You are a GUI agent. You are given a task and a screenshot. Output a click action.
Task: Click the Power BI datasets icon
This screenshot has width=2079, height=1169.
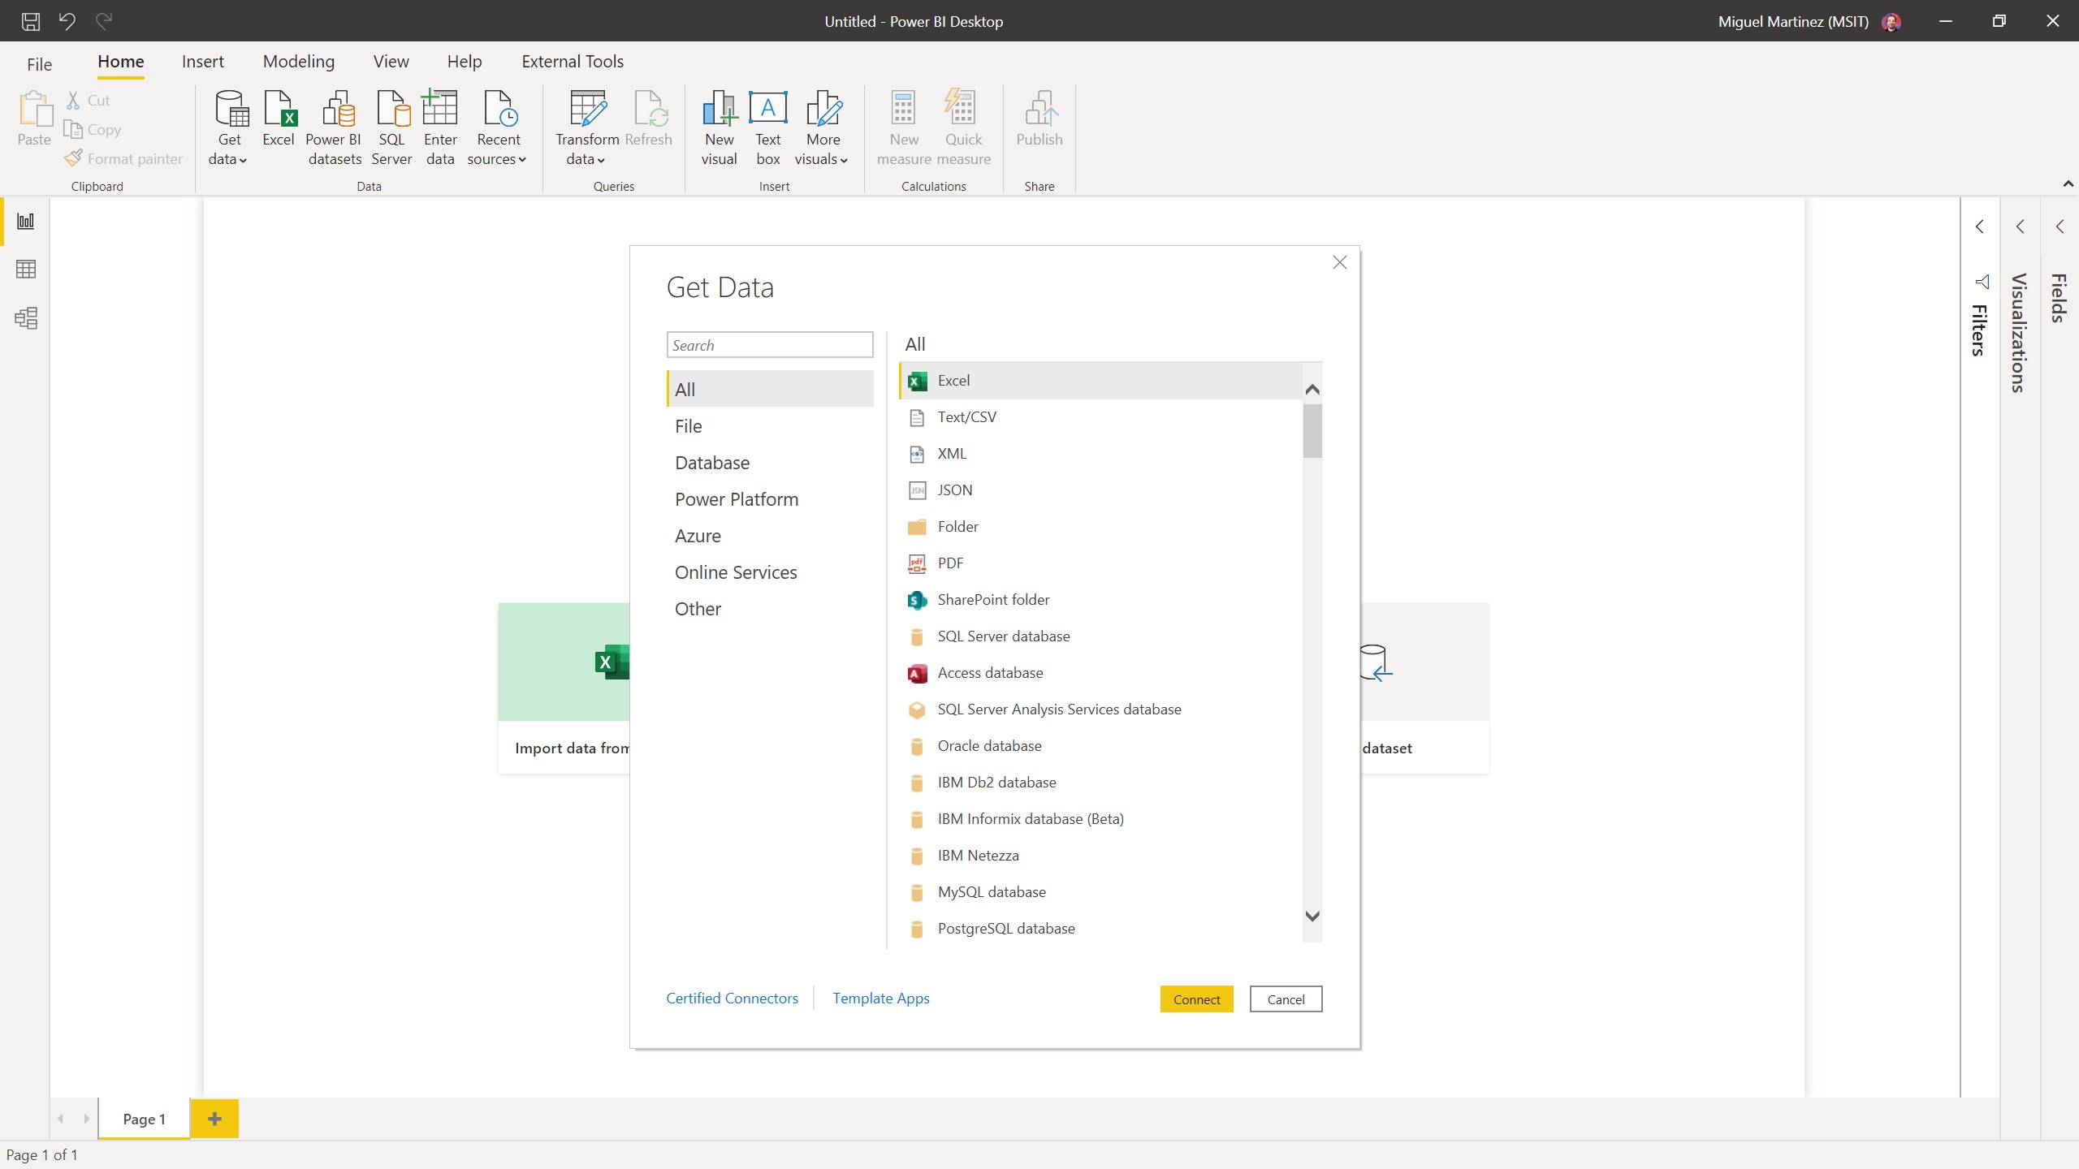[x=333, y=126]
